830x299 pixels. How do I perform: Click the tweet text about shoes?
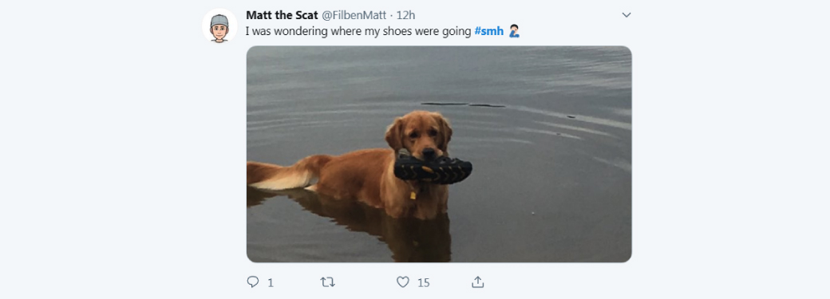point(358,31)
